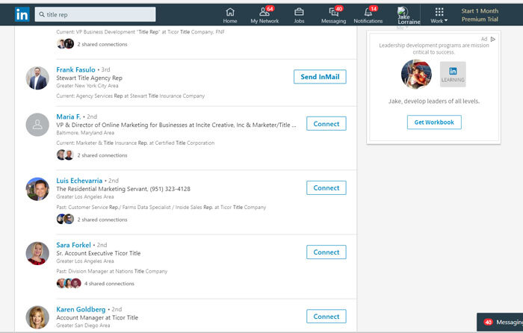523x333 pixels.
Task: Click Karen Goldberg's profile photo
Action: [x=37, y=317]
